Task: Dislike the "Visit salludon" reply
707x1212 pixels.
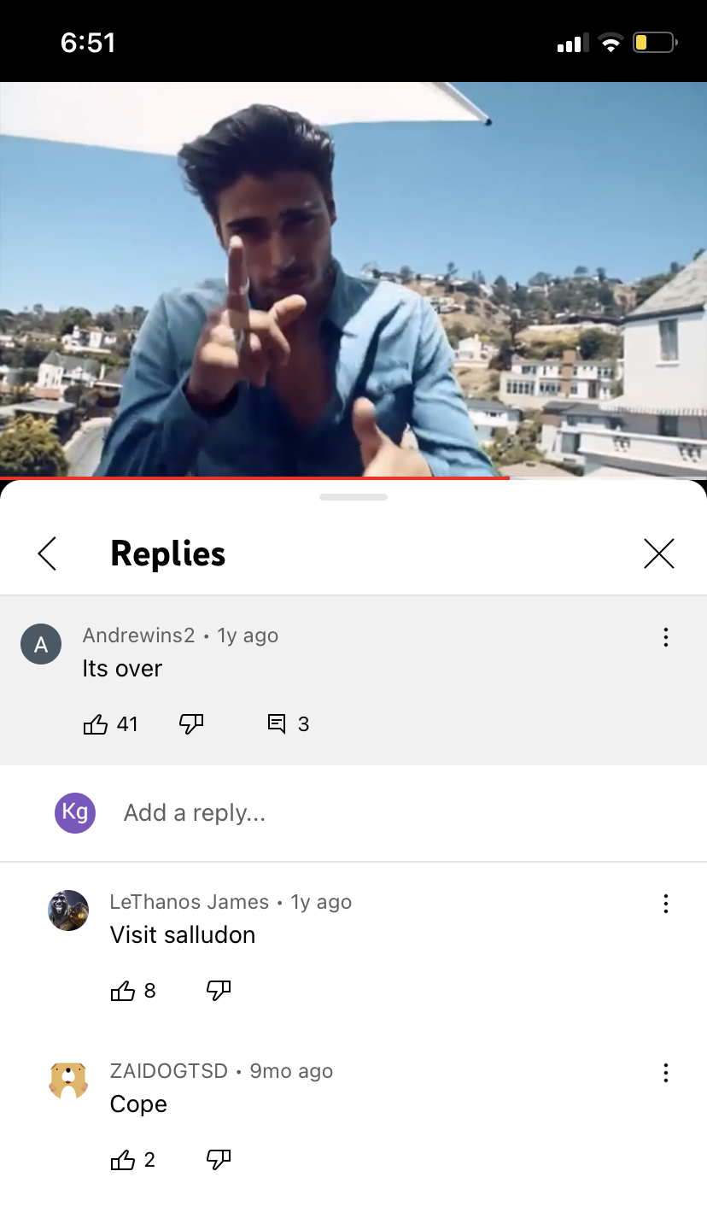Action: (219, 991)
